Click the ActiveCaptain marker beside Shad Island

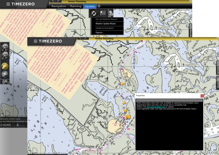point(123,84)
